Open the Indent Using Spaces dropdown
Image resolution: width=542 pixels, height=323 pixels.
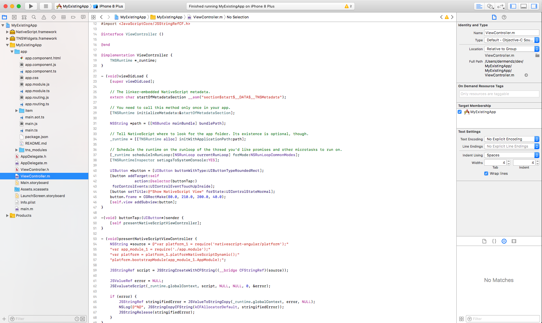pyautogui.click(x=512, y=155)
